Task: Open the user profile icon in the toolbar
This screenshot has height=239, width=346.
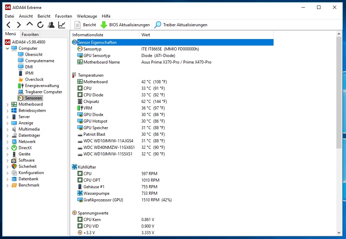Action: click(51, 25)
